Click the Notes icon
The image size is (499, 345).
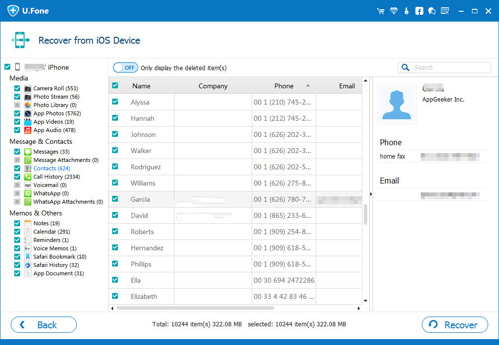coord(28,223)
